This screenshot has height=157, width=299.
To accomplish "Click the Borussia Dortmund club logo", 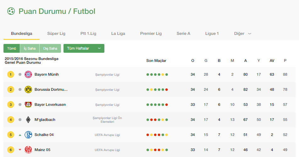I will click(28, 89).
